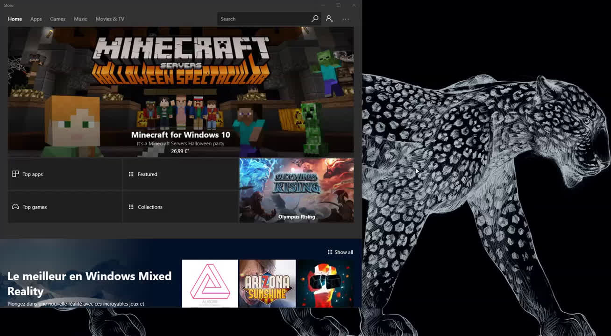
Task: Switch to the Apps tab
Action: tap(36, 19)
